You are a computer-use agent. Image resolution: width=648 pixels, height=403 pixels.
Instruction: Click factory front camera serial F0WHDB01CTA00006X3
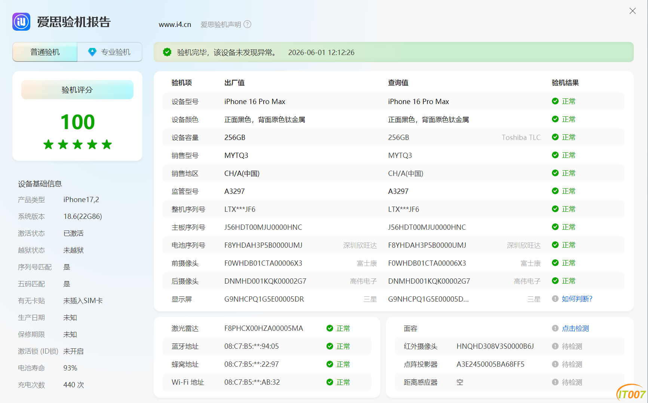coord(263,263)
